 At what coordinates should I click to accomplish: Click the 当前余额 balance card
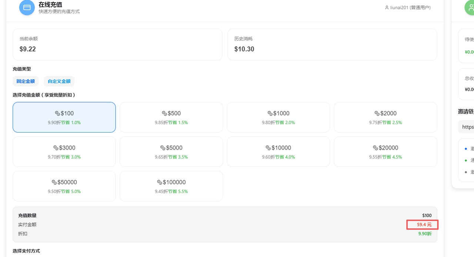[117, 44]
